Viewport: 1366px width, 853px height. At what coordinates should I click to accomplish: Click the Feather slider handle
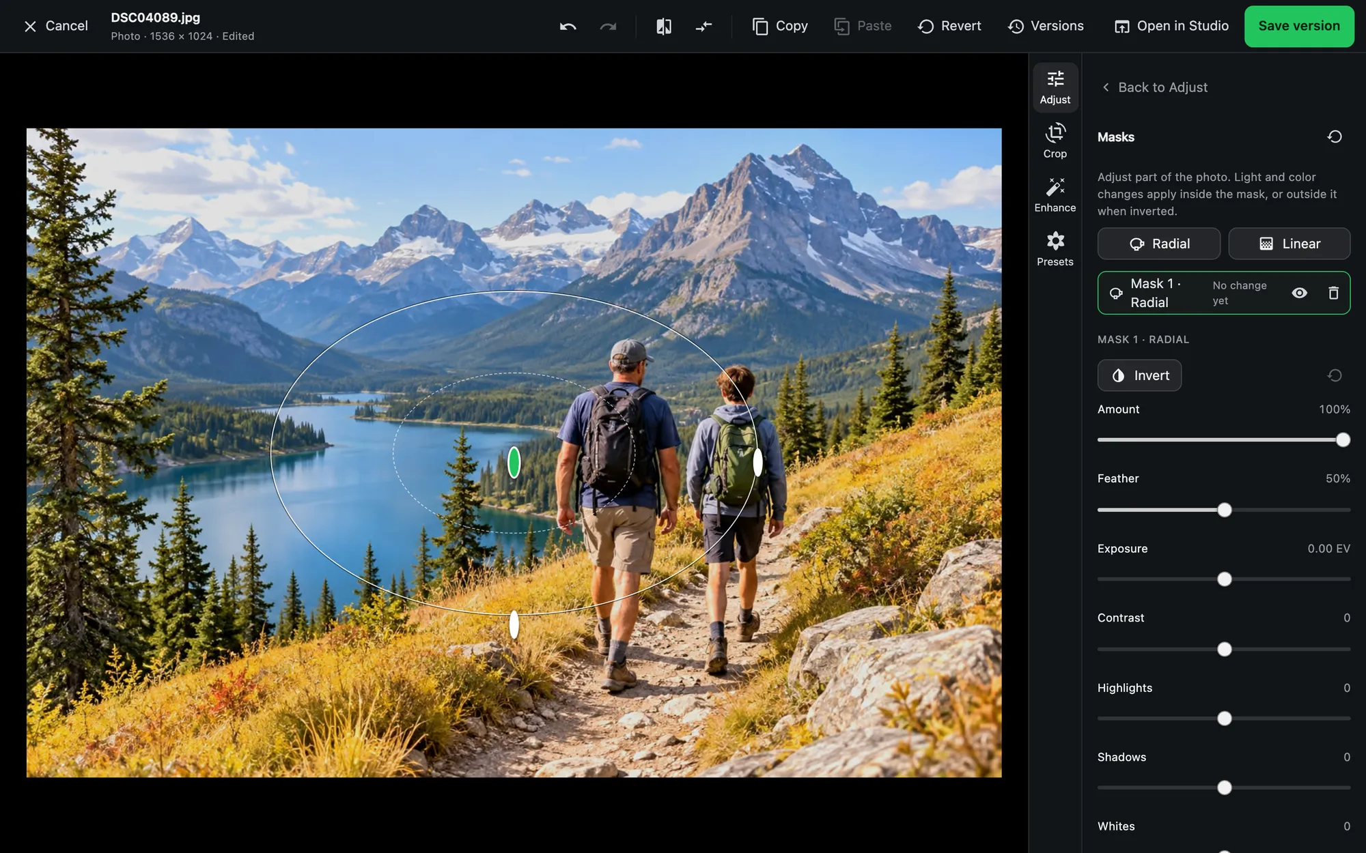[x=1225, y=510]
